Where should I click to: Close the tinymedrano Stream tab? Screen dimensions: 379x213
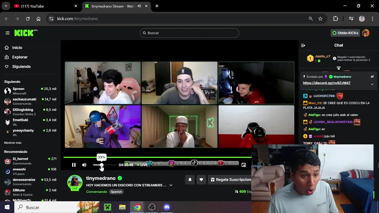[146, 6]
